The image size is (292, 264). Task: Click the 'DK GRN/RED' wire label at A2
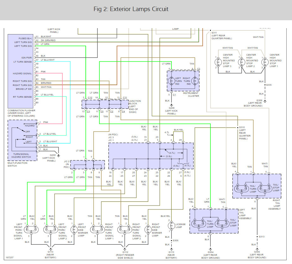48,40
